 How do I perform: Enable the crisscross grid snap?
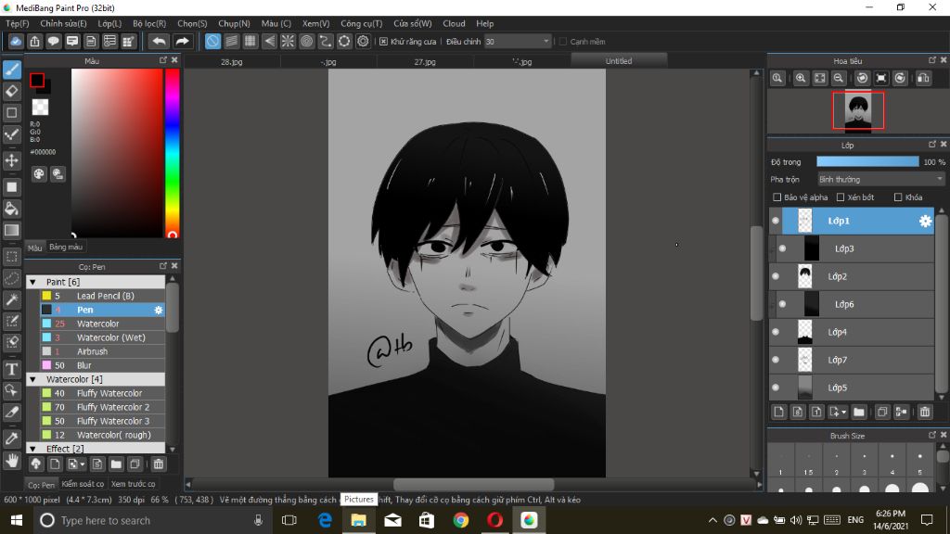click(250, 41)
